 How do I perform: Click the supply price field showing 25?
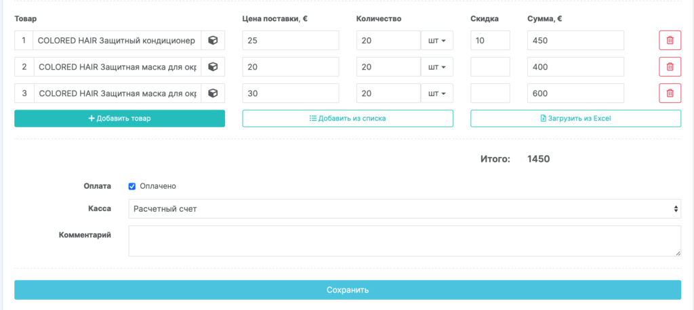290,41
